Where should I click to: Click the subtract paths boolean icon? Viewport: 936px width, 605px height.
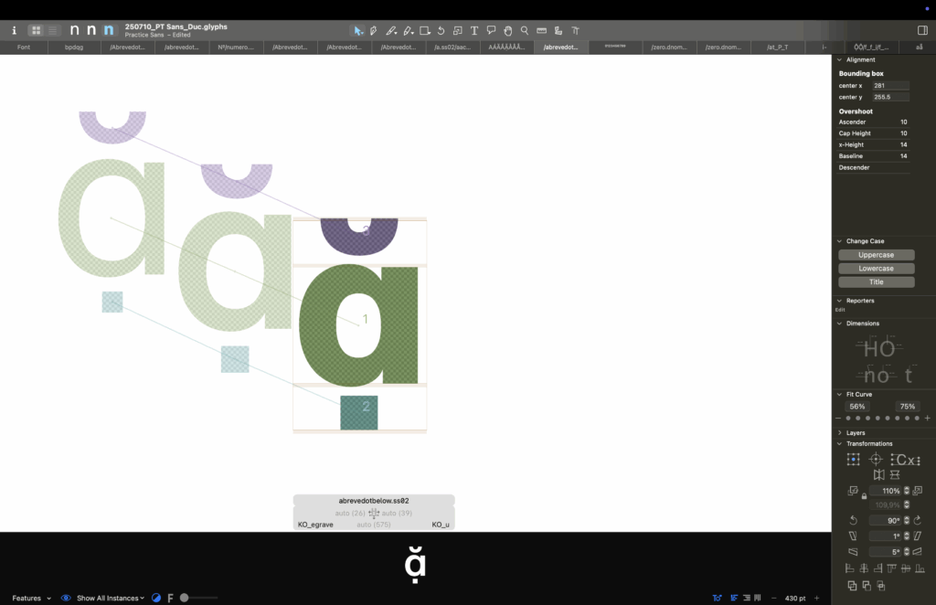tap(867, 586)
